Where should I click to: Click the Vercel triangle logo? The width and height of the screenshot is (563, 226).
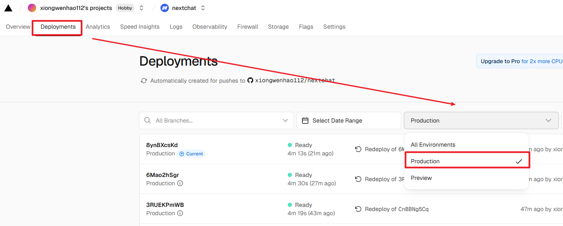point(8,8)
